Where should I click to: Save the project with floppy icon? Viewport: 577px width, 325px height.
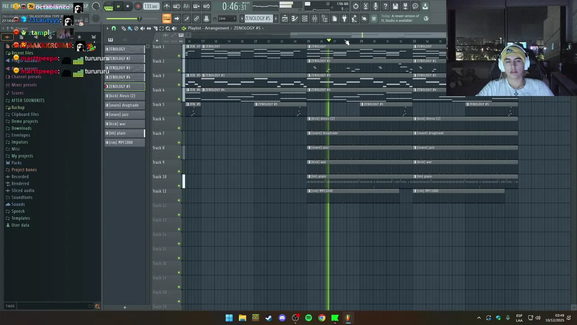395,6
